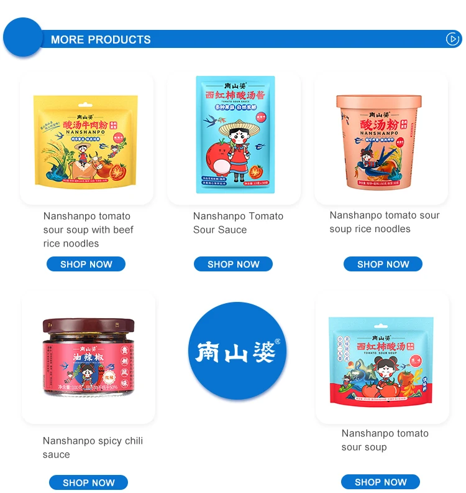
Task: Open the spicy chili sauce jar image
Action: 88,357
